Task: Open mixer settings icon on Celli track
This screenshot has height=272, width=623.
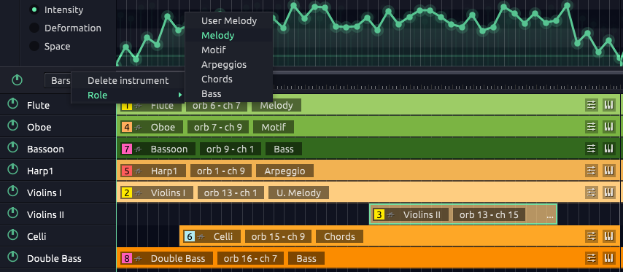Action: 591,236
